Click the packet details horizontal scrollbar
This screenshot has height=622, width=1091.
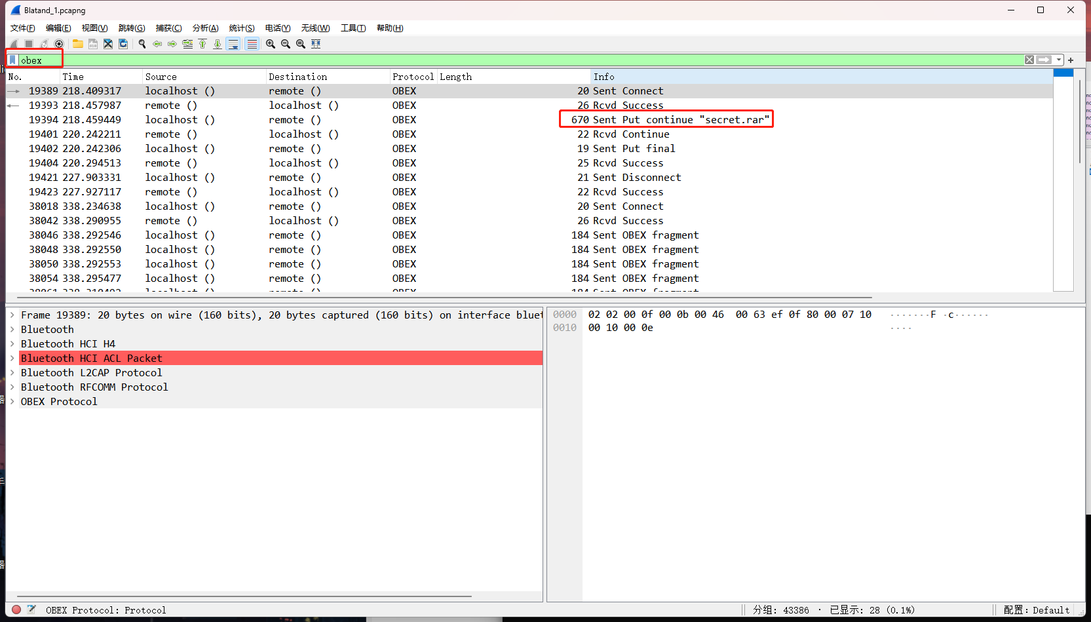click(x=245, y=596)
